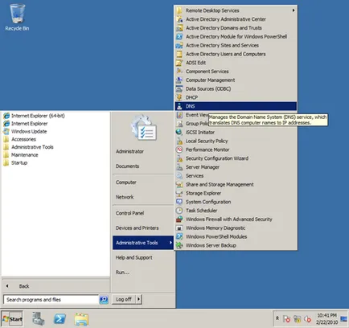Launch Windows PowerShell from the taskbar
The width and height of the screenshot is (349, 328).
pyautogui.click(x=60, y=319)
